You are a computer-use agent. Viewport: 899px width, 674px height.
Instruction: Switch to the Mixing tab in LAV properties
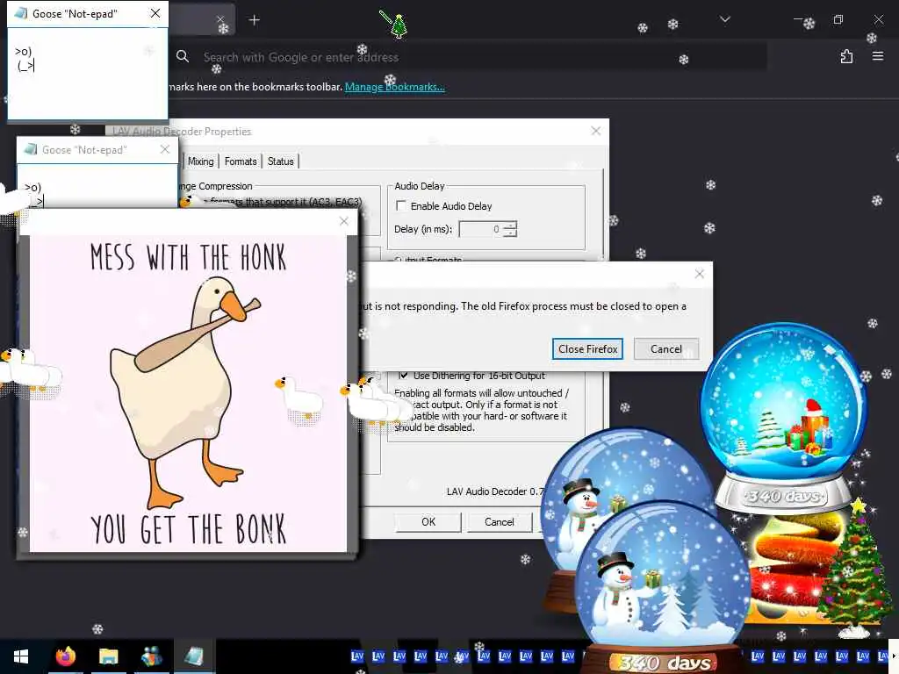[x=201, y=161]
